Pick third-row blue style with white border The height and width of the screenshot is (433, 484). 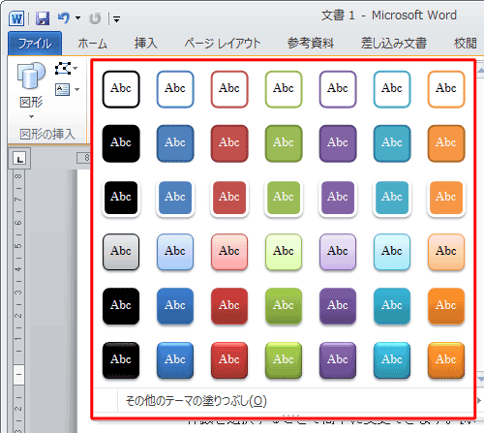click(175, 198)
